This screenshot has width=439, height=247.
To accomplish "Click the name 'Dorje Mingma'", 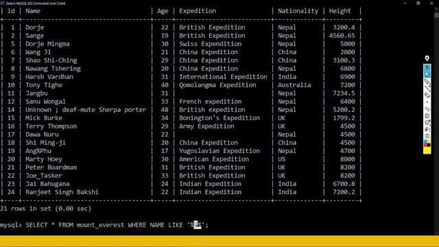I will click(x=47, y=44).
